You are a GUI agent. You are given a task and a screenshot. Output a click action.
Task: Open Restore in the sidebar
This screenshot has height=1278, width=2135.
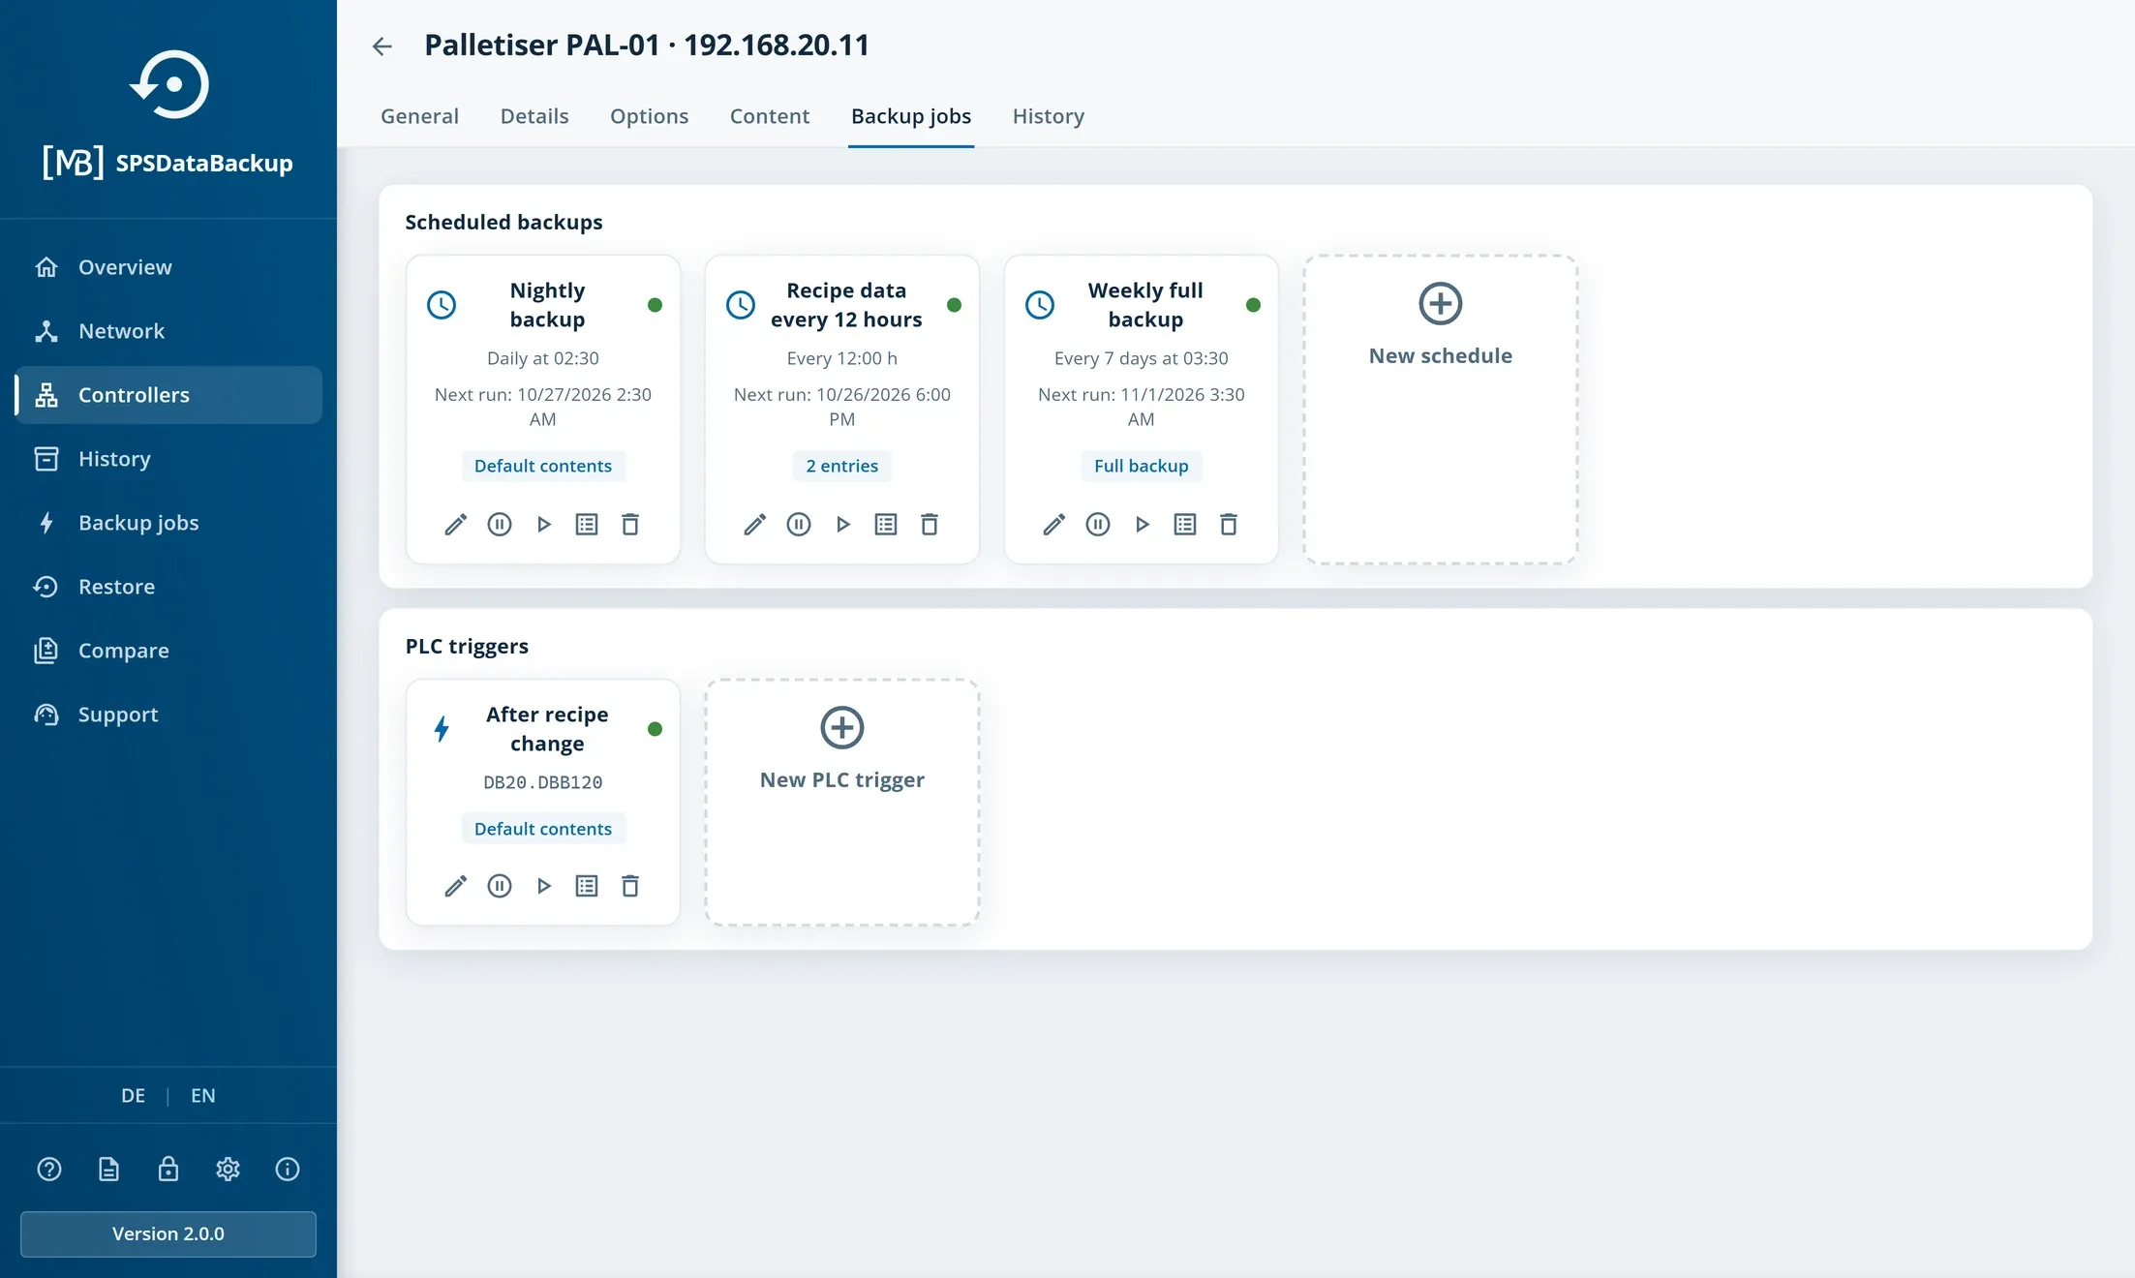coord(168,587)
